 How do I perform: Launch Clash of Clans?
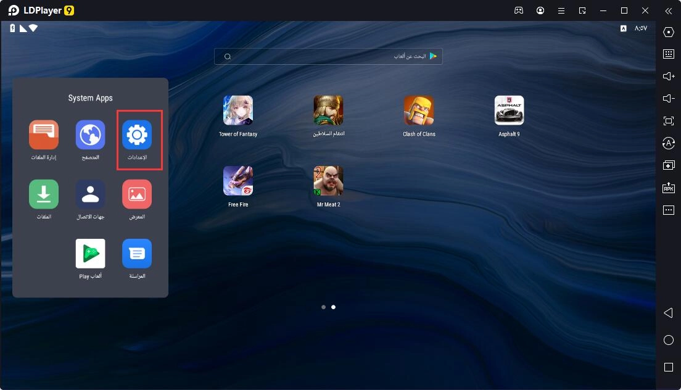pyautogui.click(x=419, y=110)
